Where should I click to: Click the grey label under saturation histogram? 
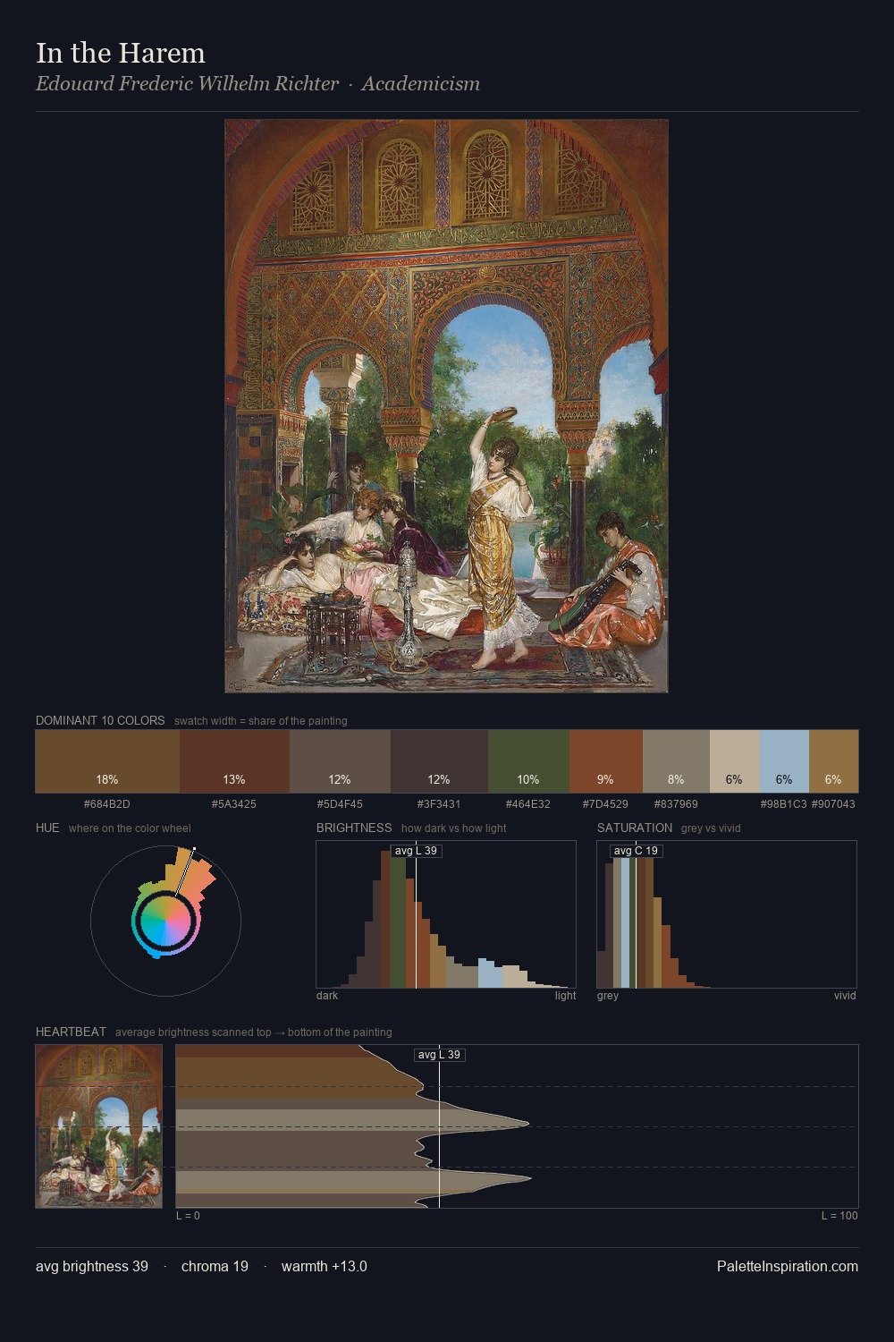pos(608,995)
